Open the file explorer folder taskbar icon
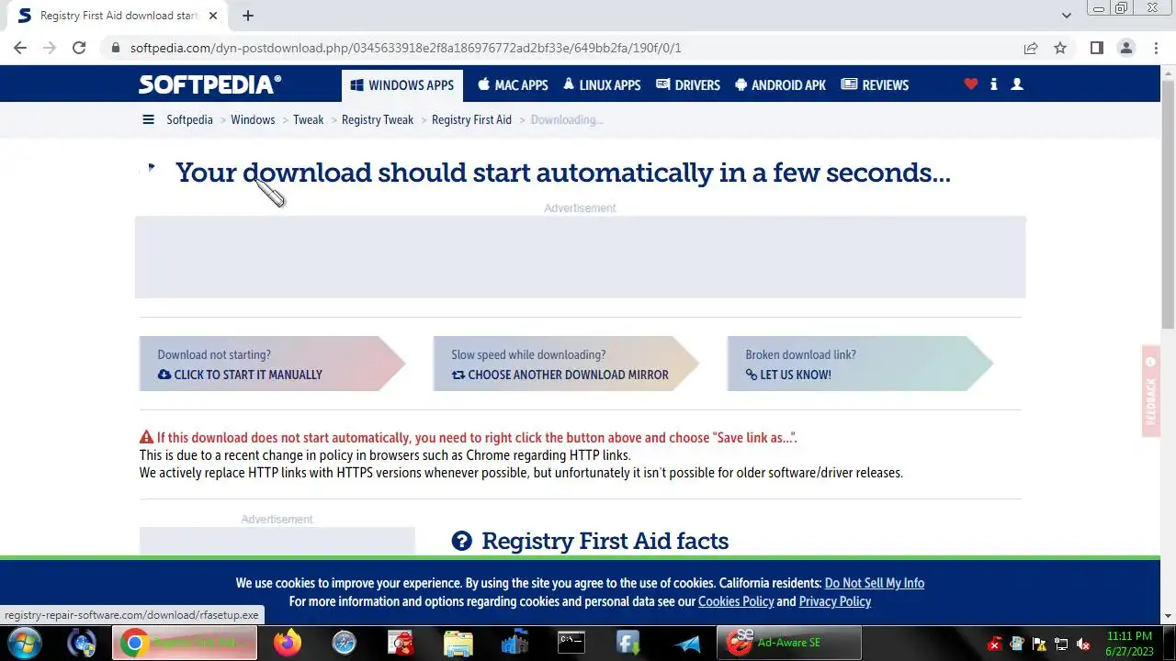 pyautogui.click(x=458, y=643)
